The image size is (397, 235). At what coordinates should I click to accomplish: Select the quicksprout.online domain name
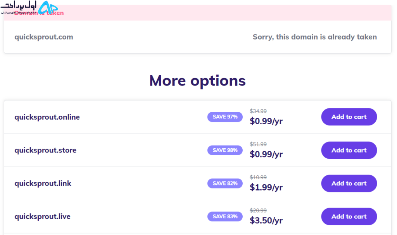(47, 117)
